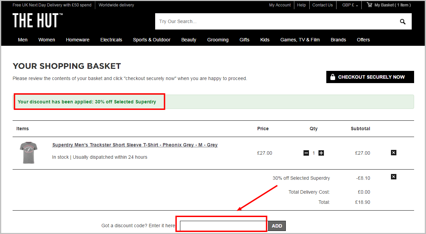Viewport: 426px width, 234px height.
Task: Open the Offers menu
Action: coord(363,40)
